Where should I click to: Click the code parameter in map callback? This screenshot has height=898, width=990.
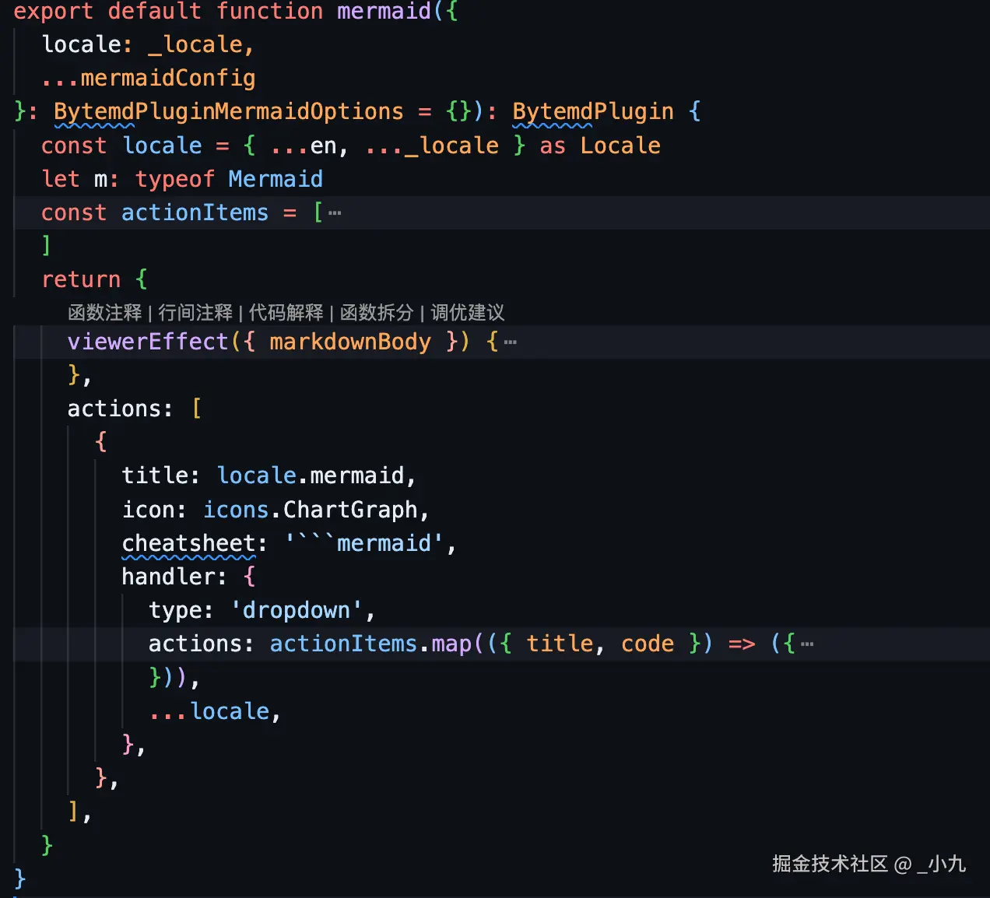(x=648, y=644)
